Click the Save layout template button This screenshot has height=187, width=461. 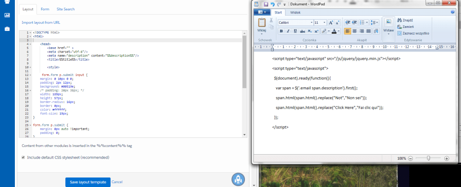tap(88, 182)
